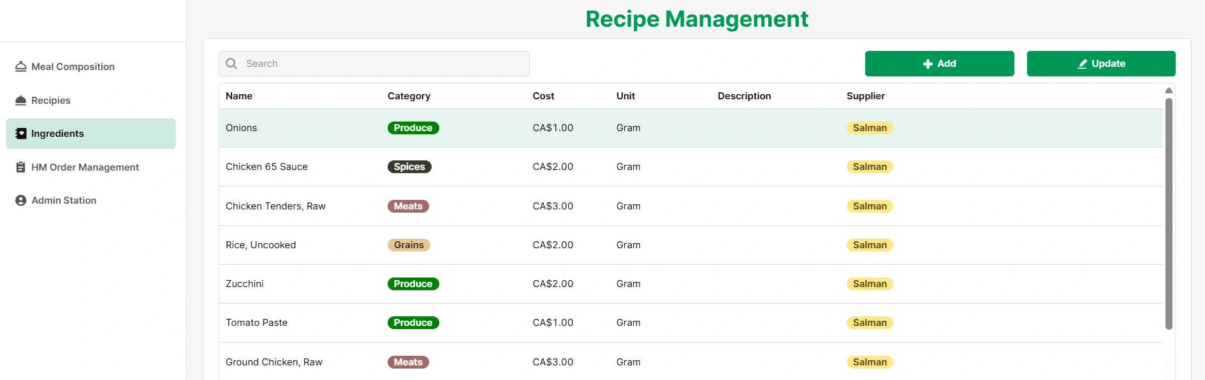Click the plus icon on Add button

point(928,64)
